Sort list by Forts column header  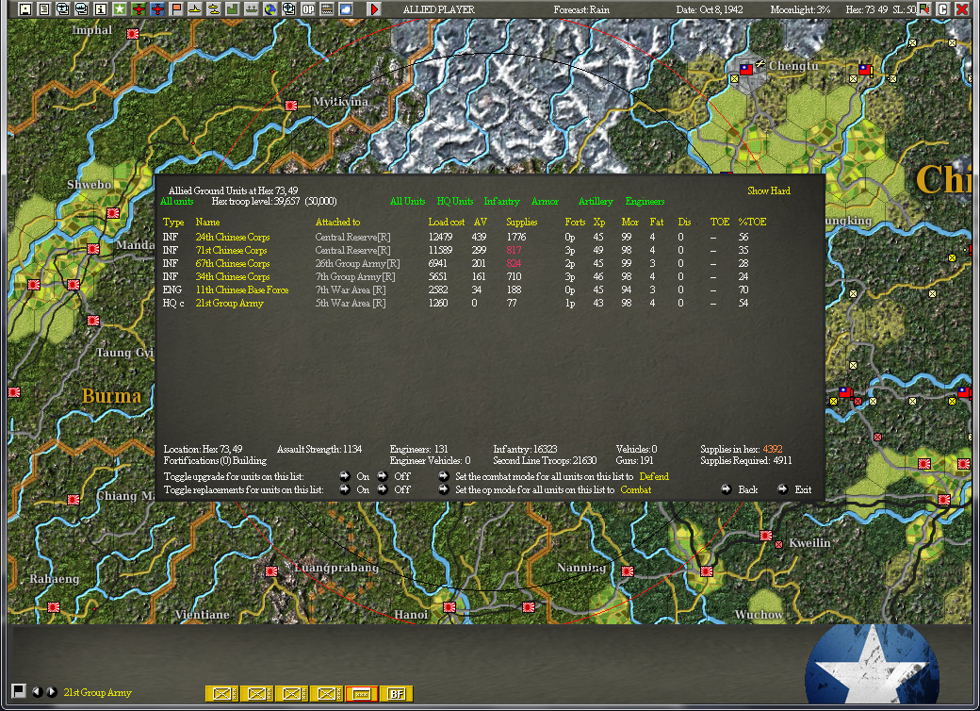click(x=575, y=222)
